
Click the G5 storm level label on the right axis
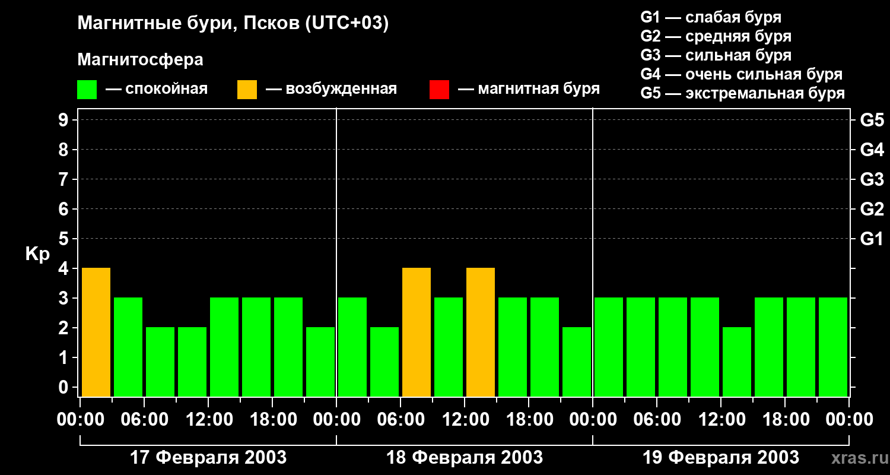(x=872, y=121)
